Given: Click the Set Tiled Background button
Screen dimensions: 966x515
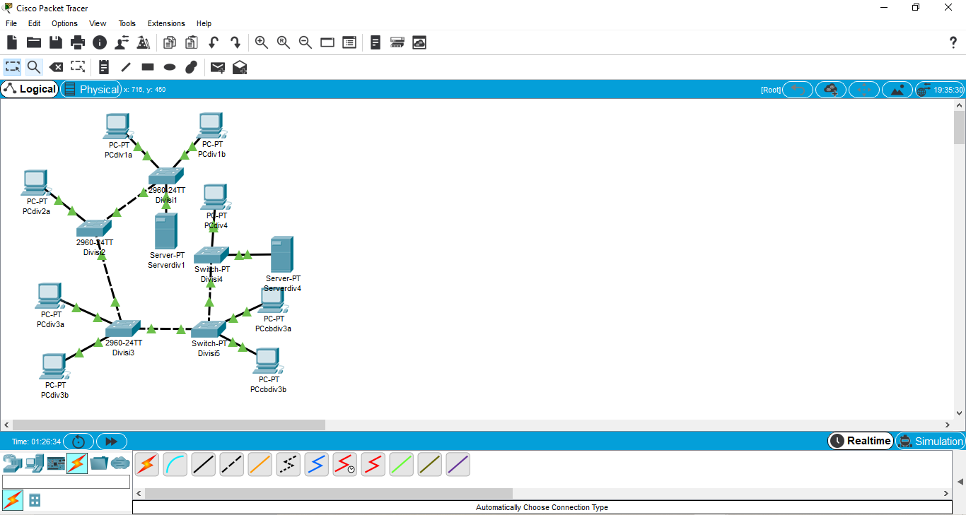Looking at the screenshot, I should [x=897, y=90].
